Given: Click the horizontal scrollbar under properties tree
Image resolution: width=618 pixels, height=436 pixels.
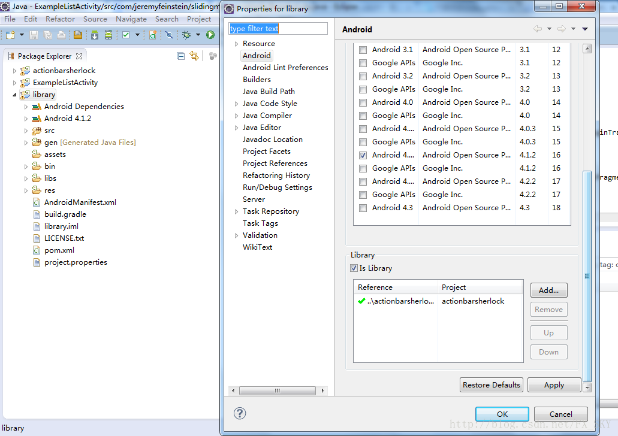Looking at the screenshot, I should 278,390.
